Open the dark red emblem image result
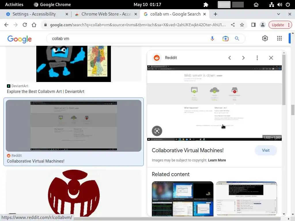The height and width of the screenshot is (221, 295). (73, 193)
